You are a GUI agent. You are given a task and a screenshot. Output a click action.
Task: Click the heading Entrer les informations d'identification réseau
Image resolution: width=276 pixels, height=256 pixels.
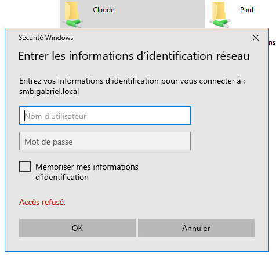(134, 56)
